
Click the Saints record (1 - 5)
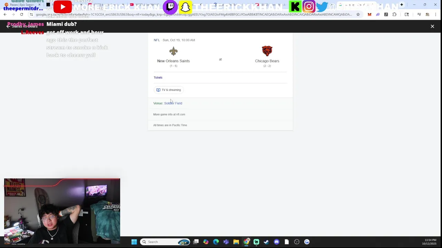pyautogui.click(x=173, y=66)
